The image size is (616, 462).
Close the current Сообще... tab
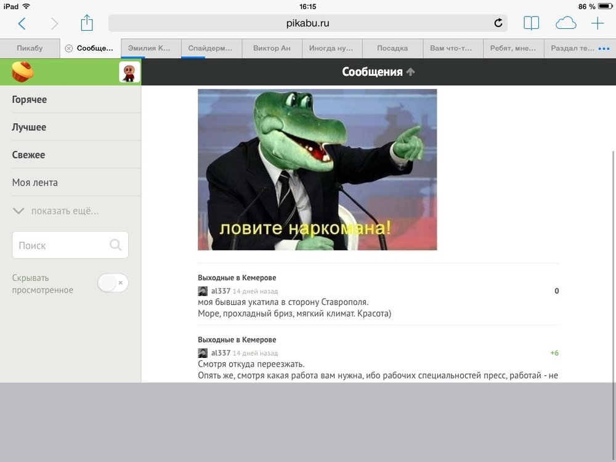[69, 48]
